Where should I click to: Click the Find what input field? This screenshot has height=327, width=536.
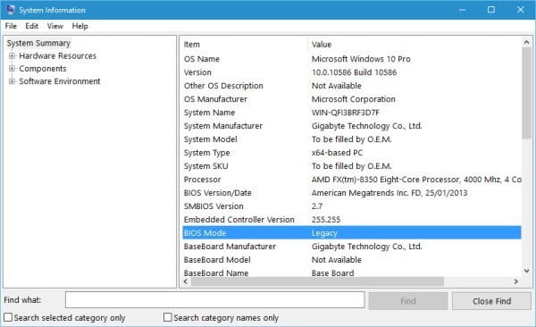[214, 300]
